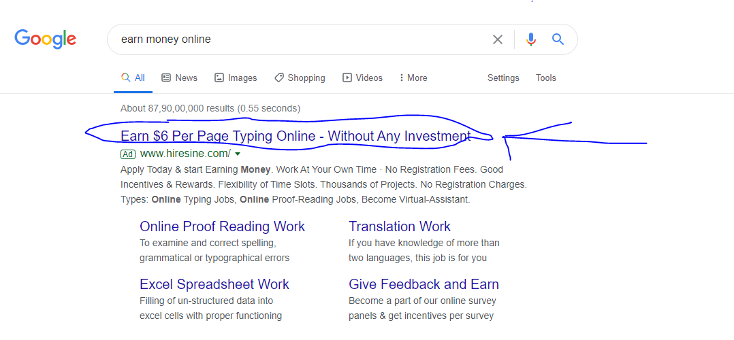This screenshot has height=340, width=734.
Task: Click the Google logo
Action: tap(46, 39)
